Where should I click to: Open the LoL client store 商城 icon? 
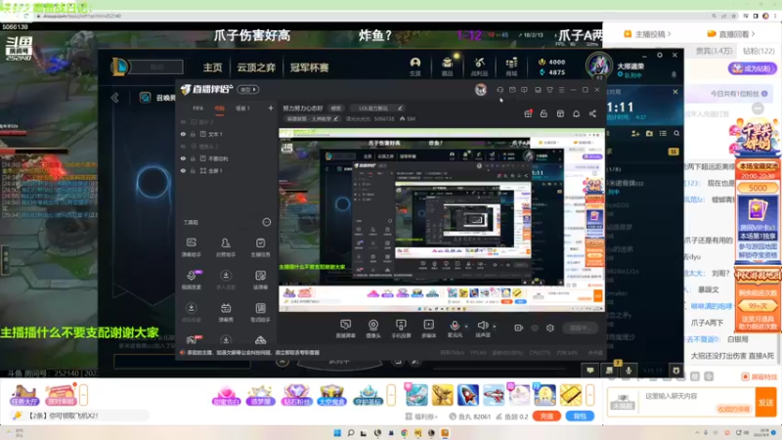(511, 66)
